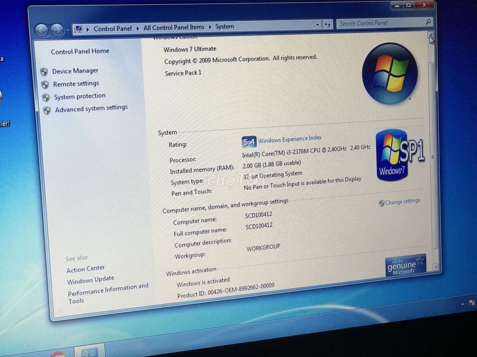Click the address bar refresh button

click(328, 24)
